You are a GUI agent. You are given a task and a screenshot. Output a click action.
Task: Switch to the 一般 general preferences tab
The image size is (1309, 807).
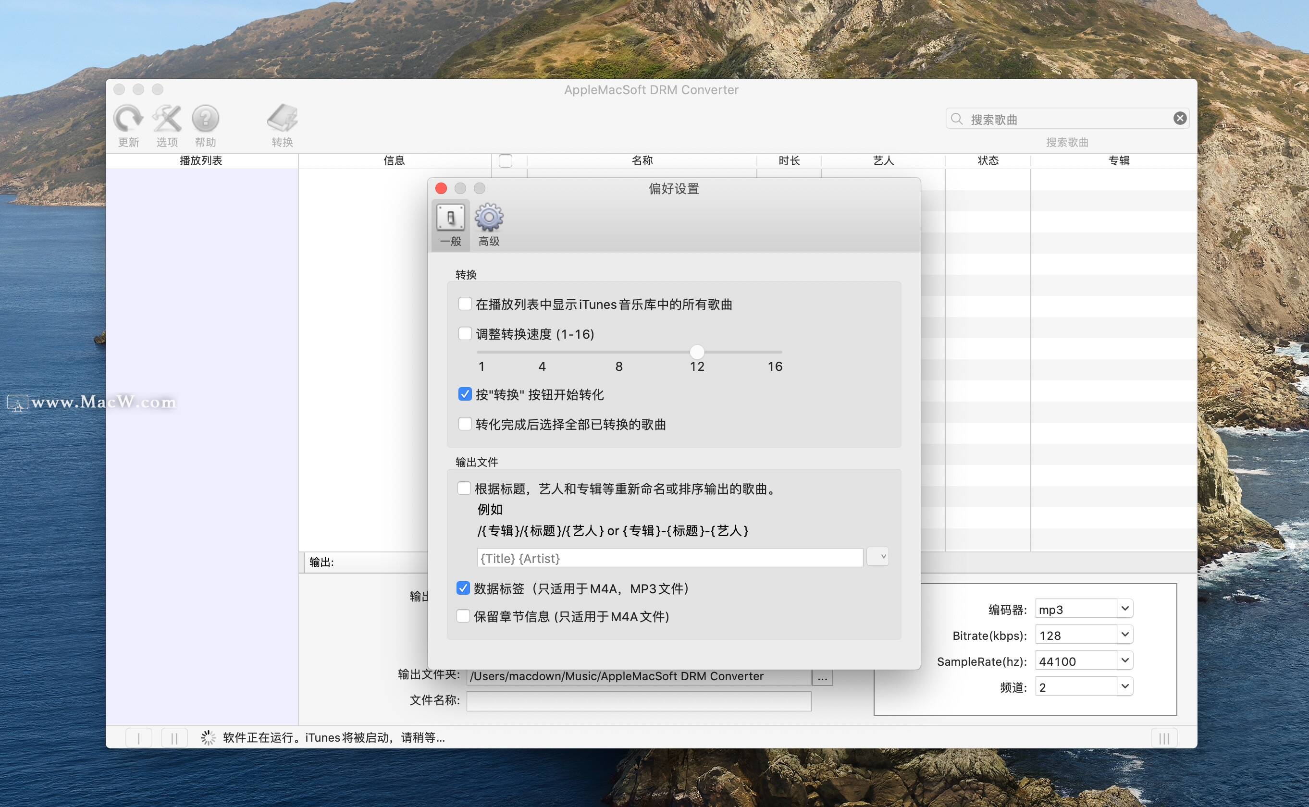tap(451, 225)
